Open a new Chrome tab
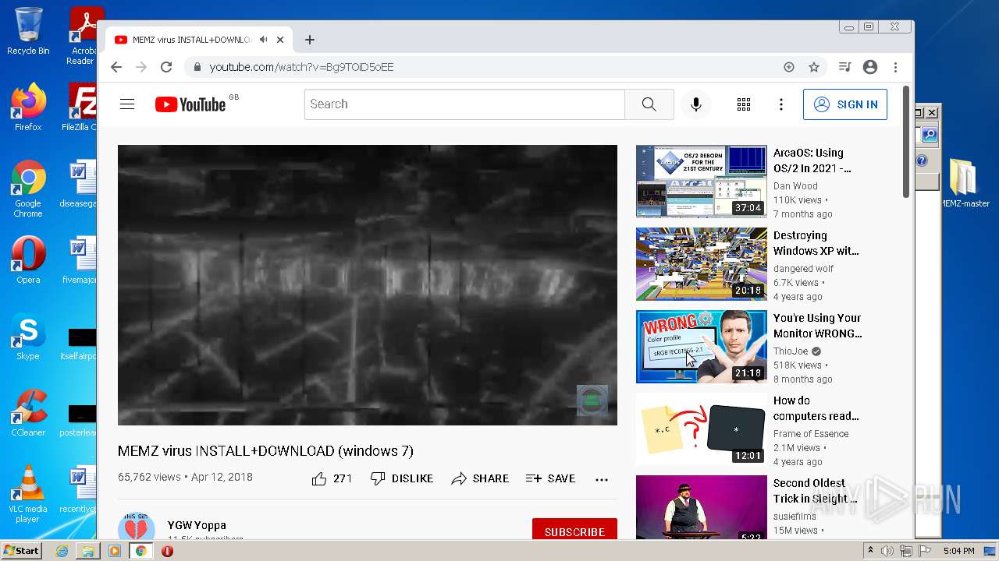Viewport: 999px width, 561px height. pos(310,40)
